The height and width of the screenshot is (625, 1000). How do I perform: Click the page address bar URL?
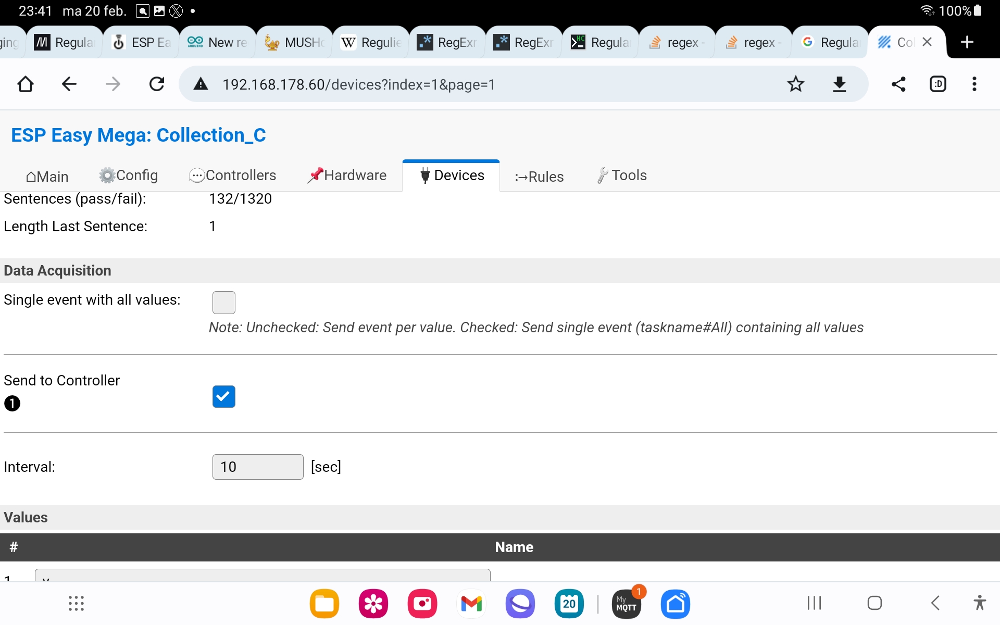coord(357,83)
